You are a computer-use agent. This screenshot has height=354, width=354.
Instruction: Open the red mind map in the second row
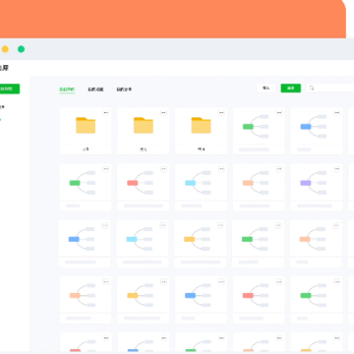pos(144,187)
